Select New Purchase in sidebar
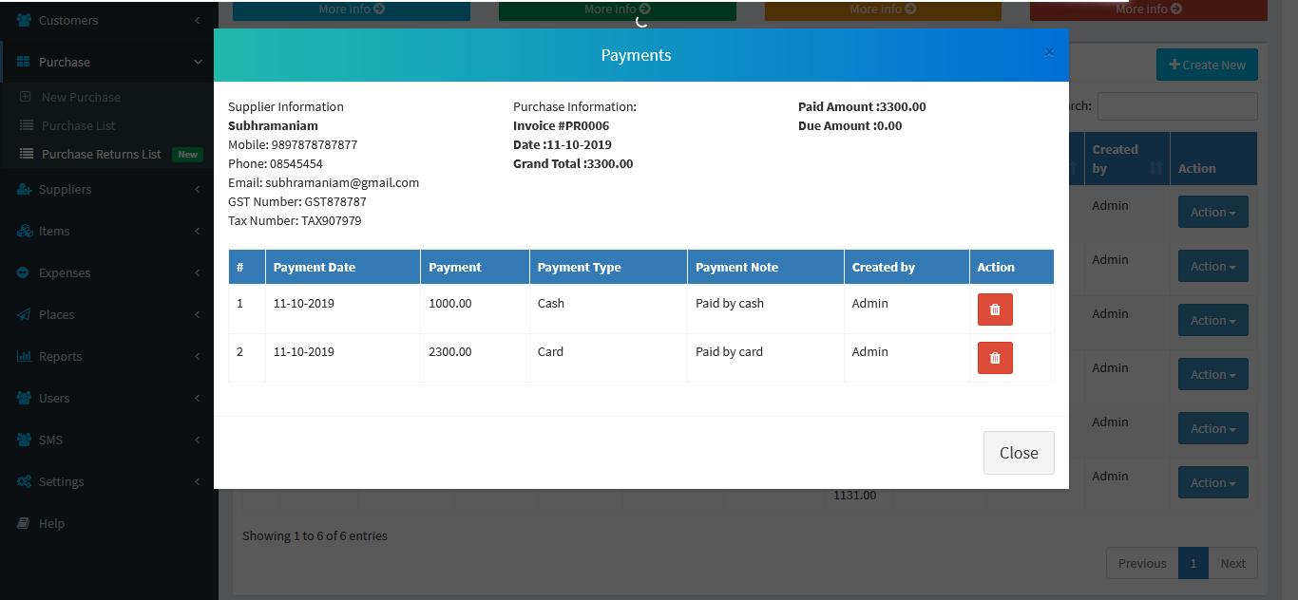This screenshot has height=600, width=1298. pos(81,98)
